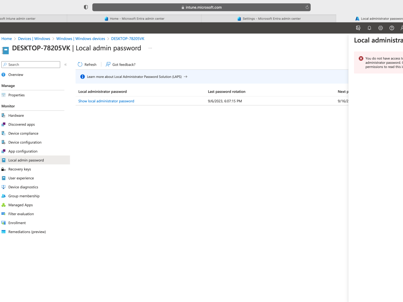The height and width of the screenshot is (302, 403).
Task: Open Device compliance from the sidebar
Action: click(23, 133)
